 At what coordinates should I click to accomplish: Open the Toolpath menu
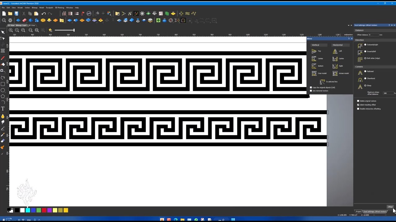point(49,7)
